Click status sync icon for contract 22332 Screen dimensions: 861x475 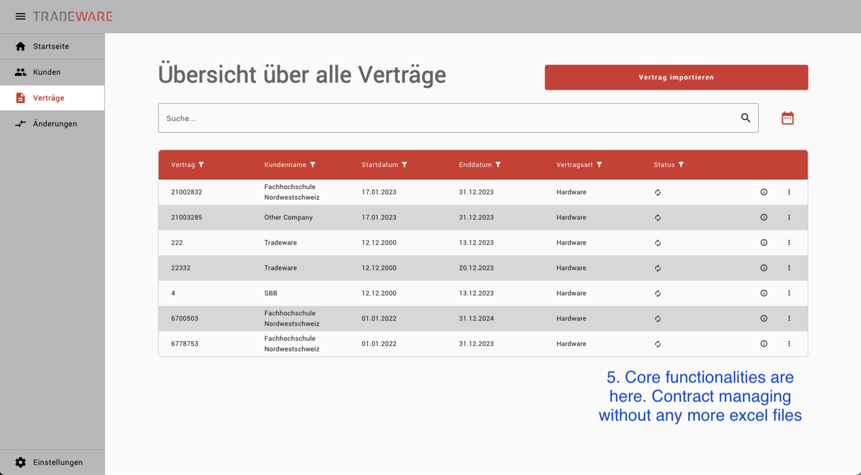(658, 268)
